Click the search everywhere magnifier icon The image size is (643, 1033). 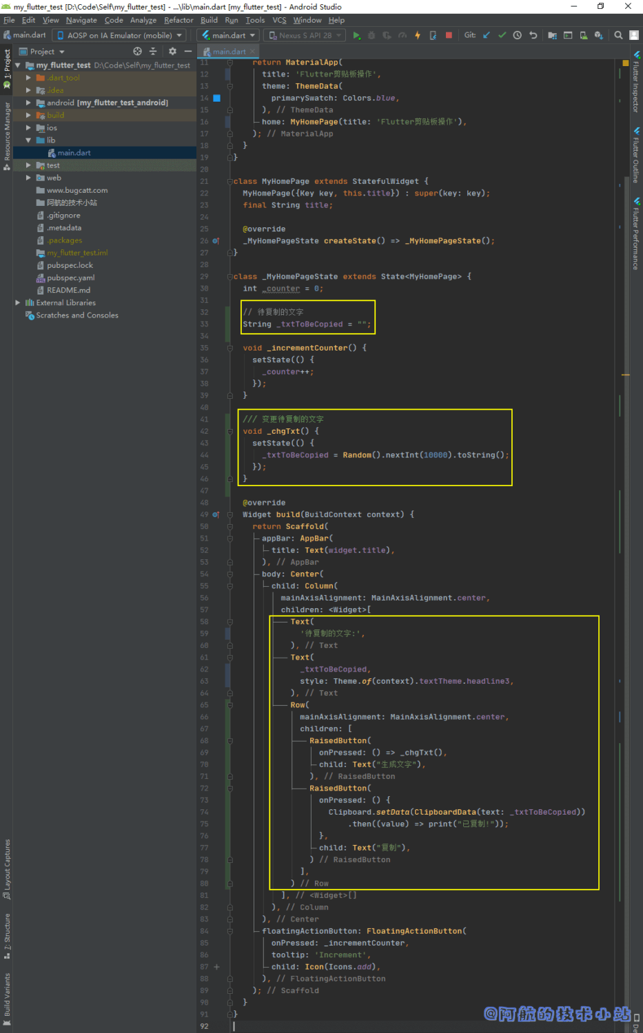(x=618, y=35)
